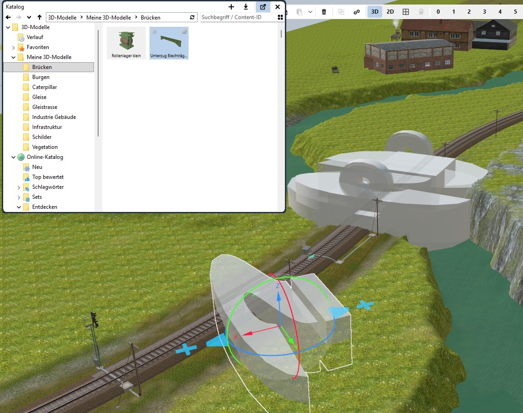Open the paste options dropdown arrow
The width and height of the screenshot is (523, 413).
[310, 12]
